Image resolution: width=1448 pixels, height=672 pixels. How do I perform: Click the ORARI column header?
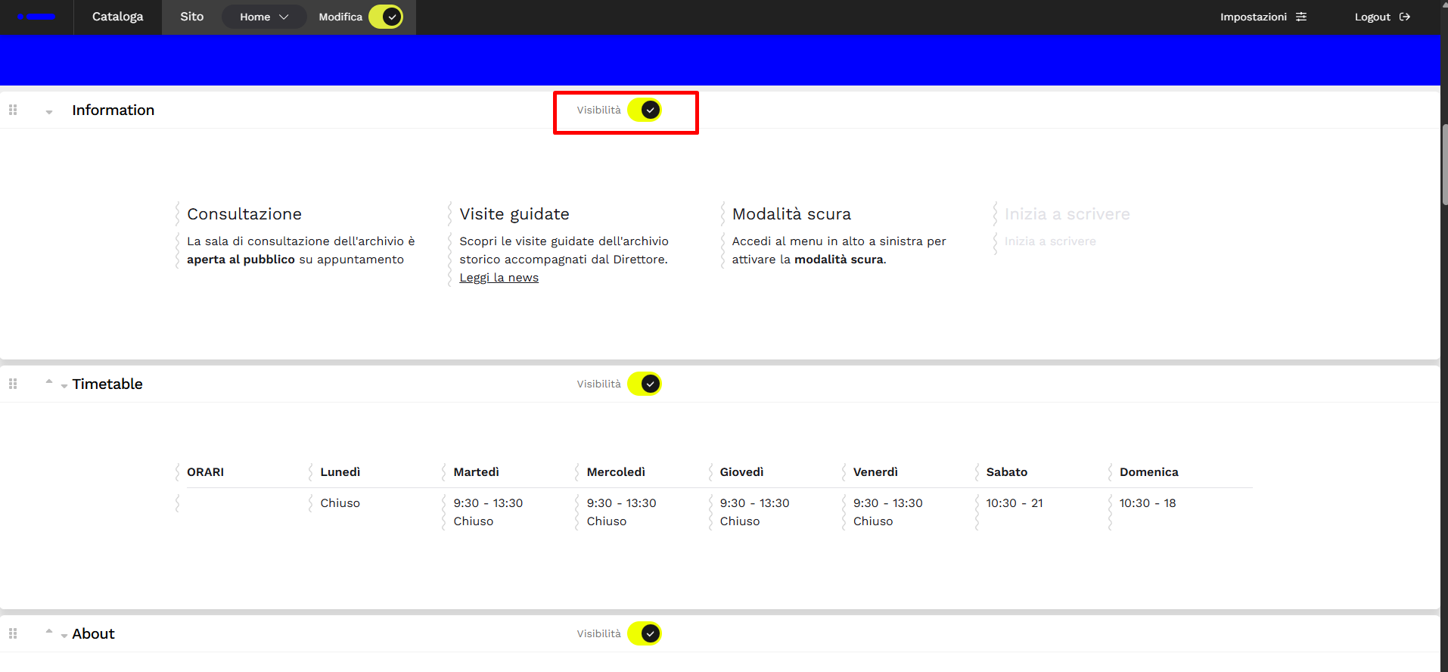pos(206,472)
